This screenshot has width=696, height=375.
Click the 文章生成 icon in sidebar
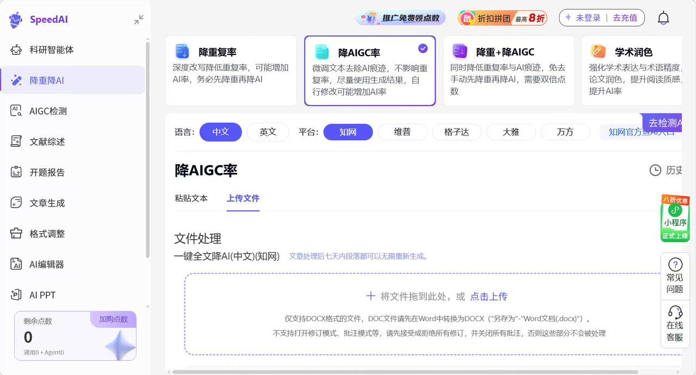[16, 203]
